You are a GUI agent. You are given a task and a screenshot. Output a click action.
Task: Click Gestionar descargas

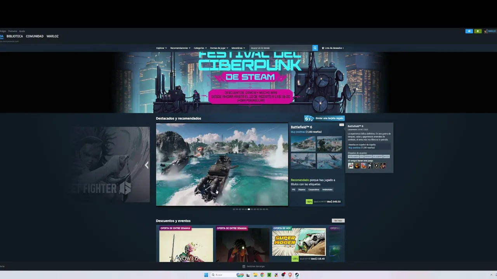pyautogui.click(x=254, y=267)
